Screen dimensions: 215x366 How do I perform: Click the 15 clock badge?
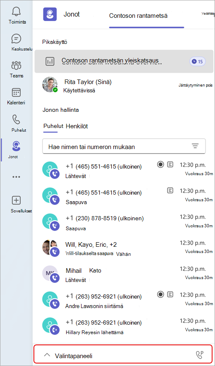tap(197, 62)
